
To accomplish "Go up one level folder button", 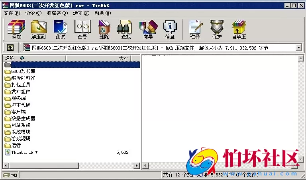I will coord(10,48).
